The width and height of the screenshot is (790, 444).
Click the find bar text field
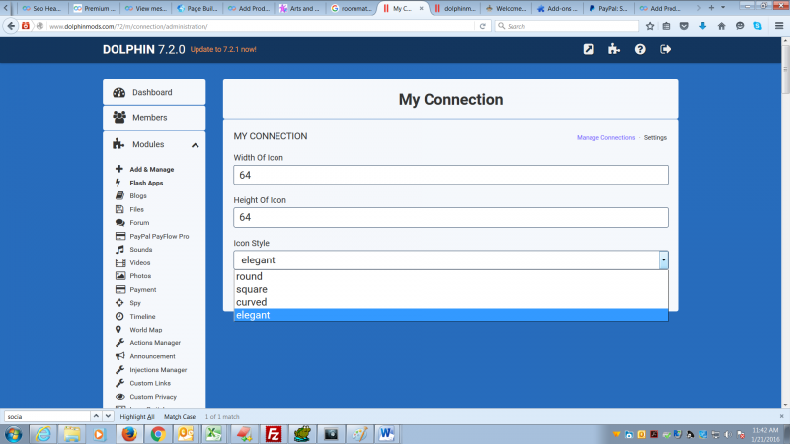coord(46,416)
